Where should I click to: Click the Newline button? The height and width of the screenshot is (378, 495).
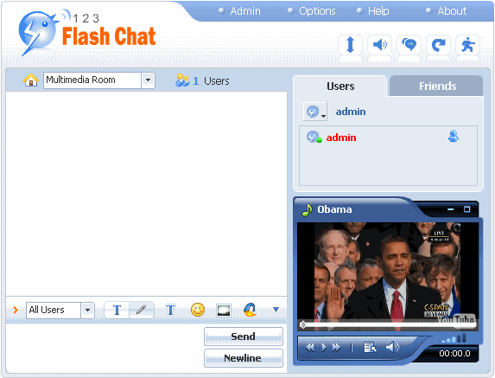pyautogui.click(x=244, y=358)
